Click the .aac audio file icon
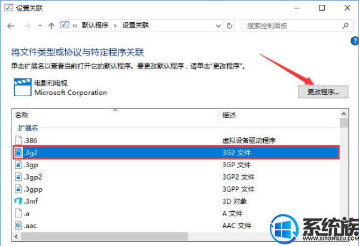Image resolution: width=359 pixels, height=246 pixels. [x=19, y=226]
